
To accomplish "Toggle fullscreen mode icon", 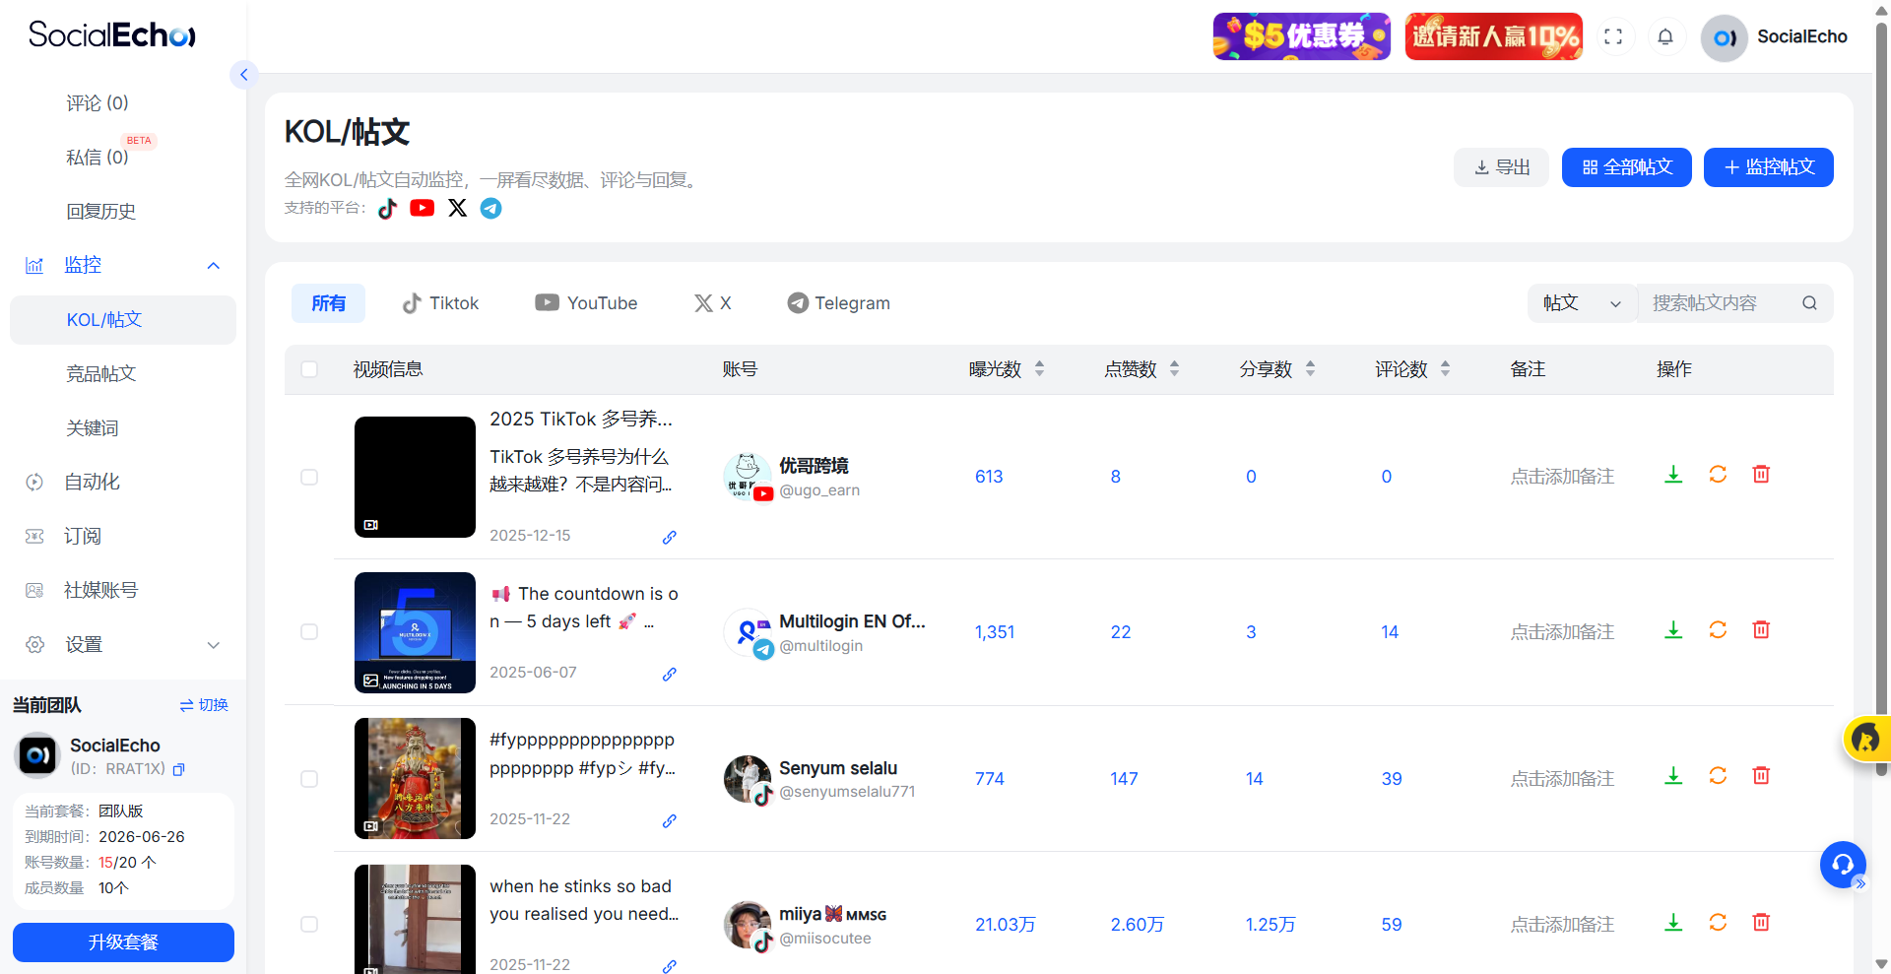I will 1613,36.
